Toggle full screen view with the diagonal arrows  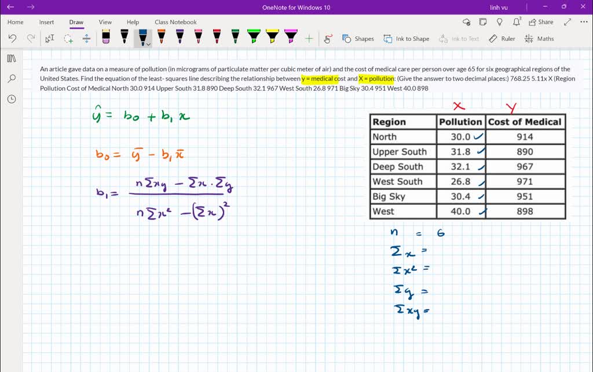coord(567,21)
